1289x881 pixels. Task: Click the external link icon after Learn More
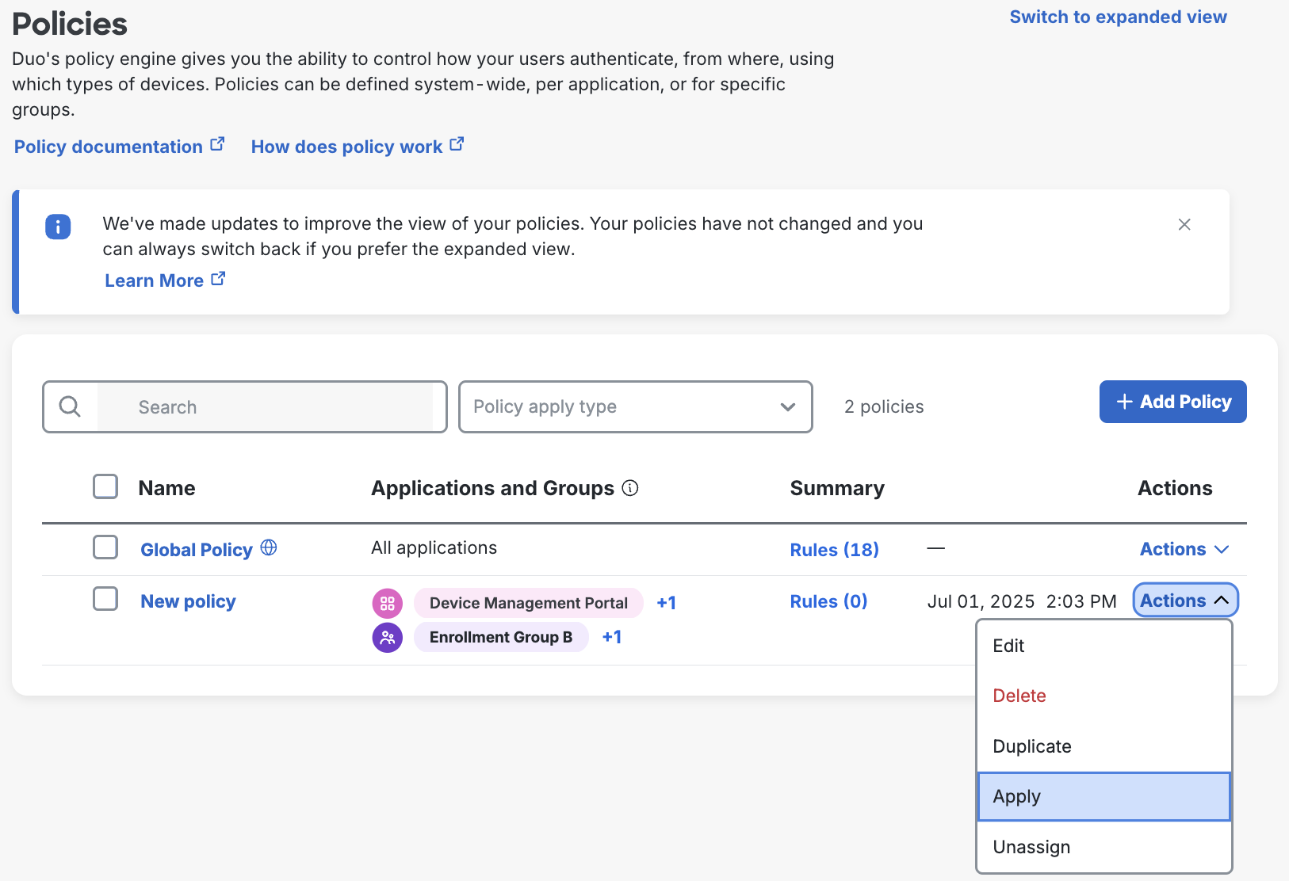pyautogui.click(x=218, y=278)
